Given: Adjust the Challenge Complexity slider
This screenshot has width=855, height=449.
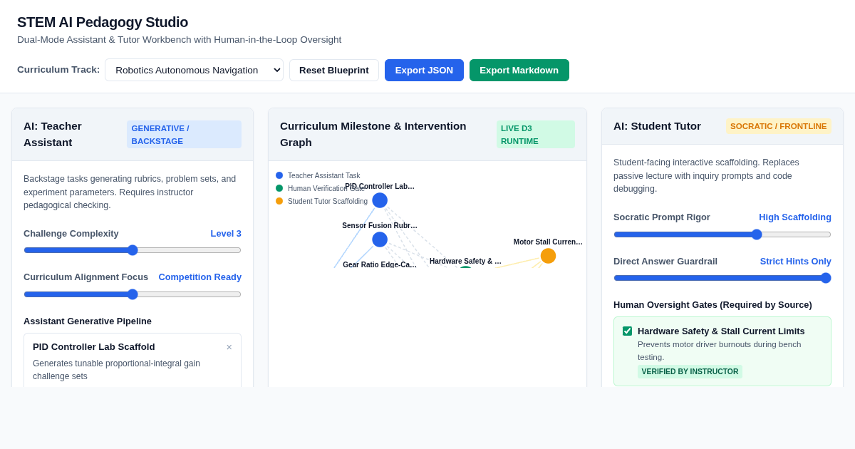Looking at the screenshot, I should pos(133,250).
